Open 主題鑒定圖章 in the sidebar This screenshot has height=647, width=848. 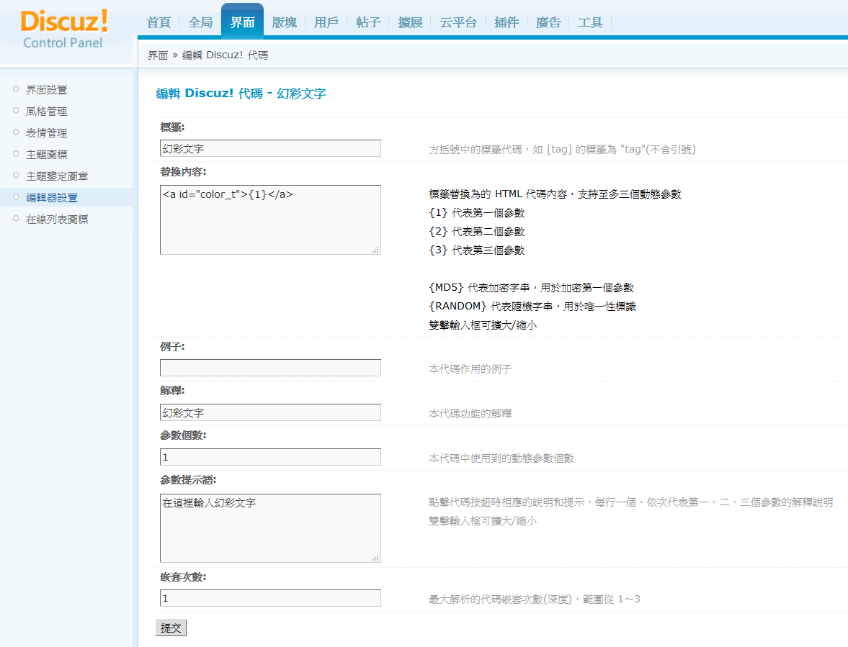57,176
